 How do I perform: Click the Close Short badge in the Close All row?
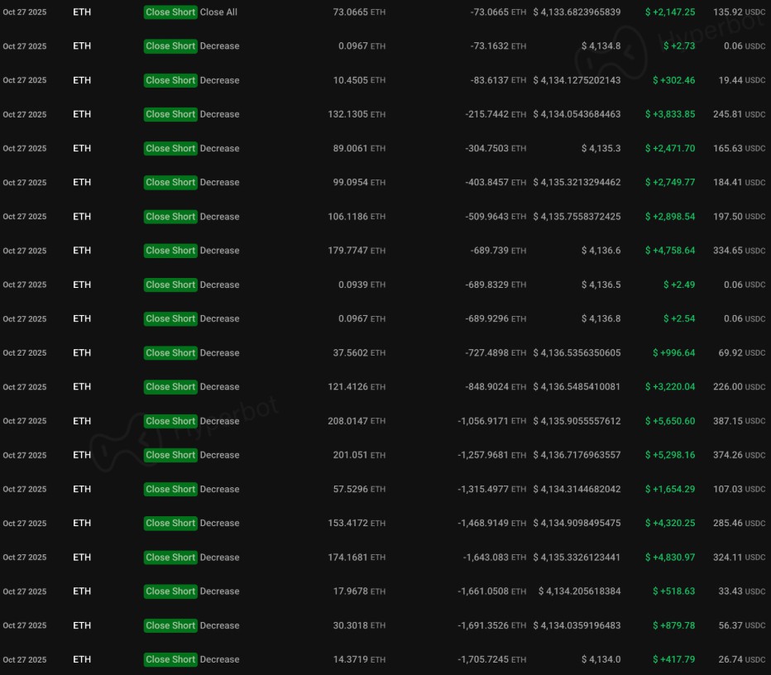coord(170,12)
